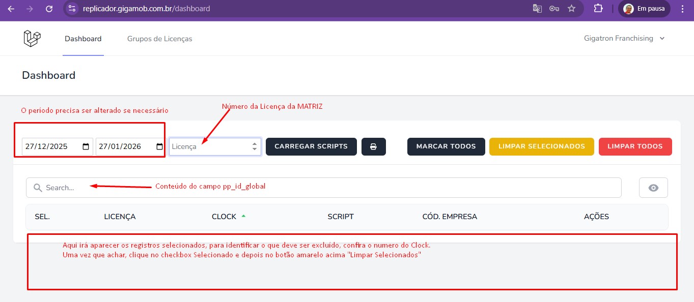This screenshot has height=302, width=694.
Task: Bookmark page with the star icon
Action: coord(571,9)
